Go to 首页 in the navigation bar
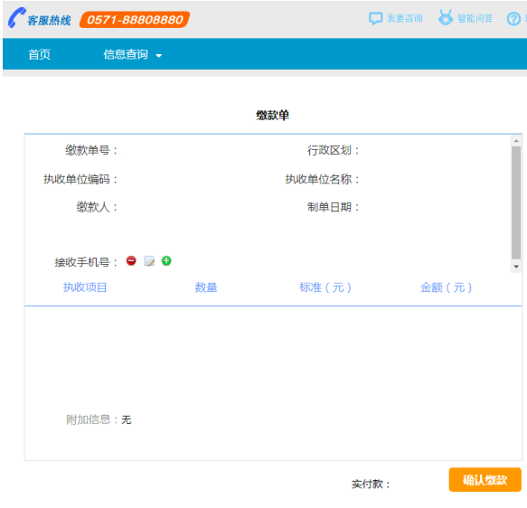527x508 pixels. 40,54
